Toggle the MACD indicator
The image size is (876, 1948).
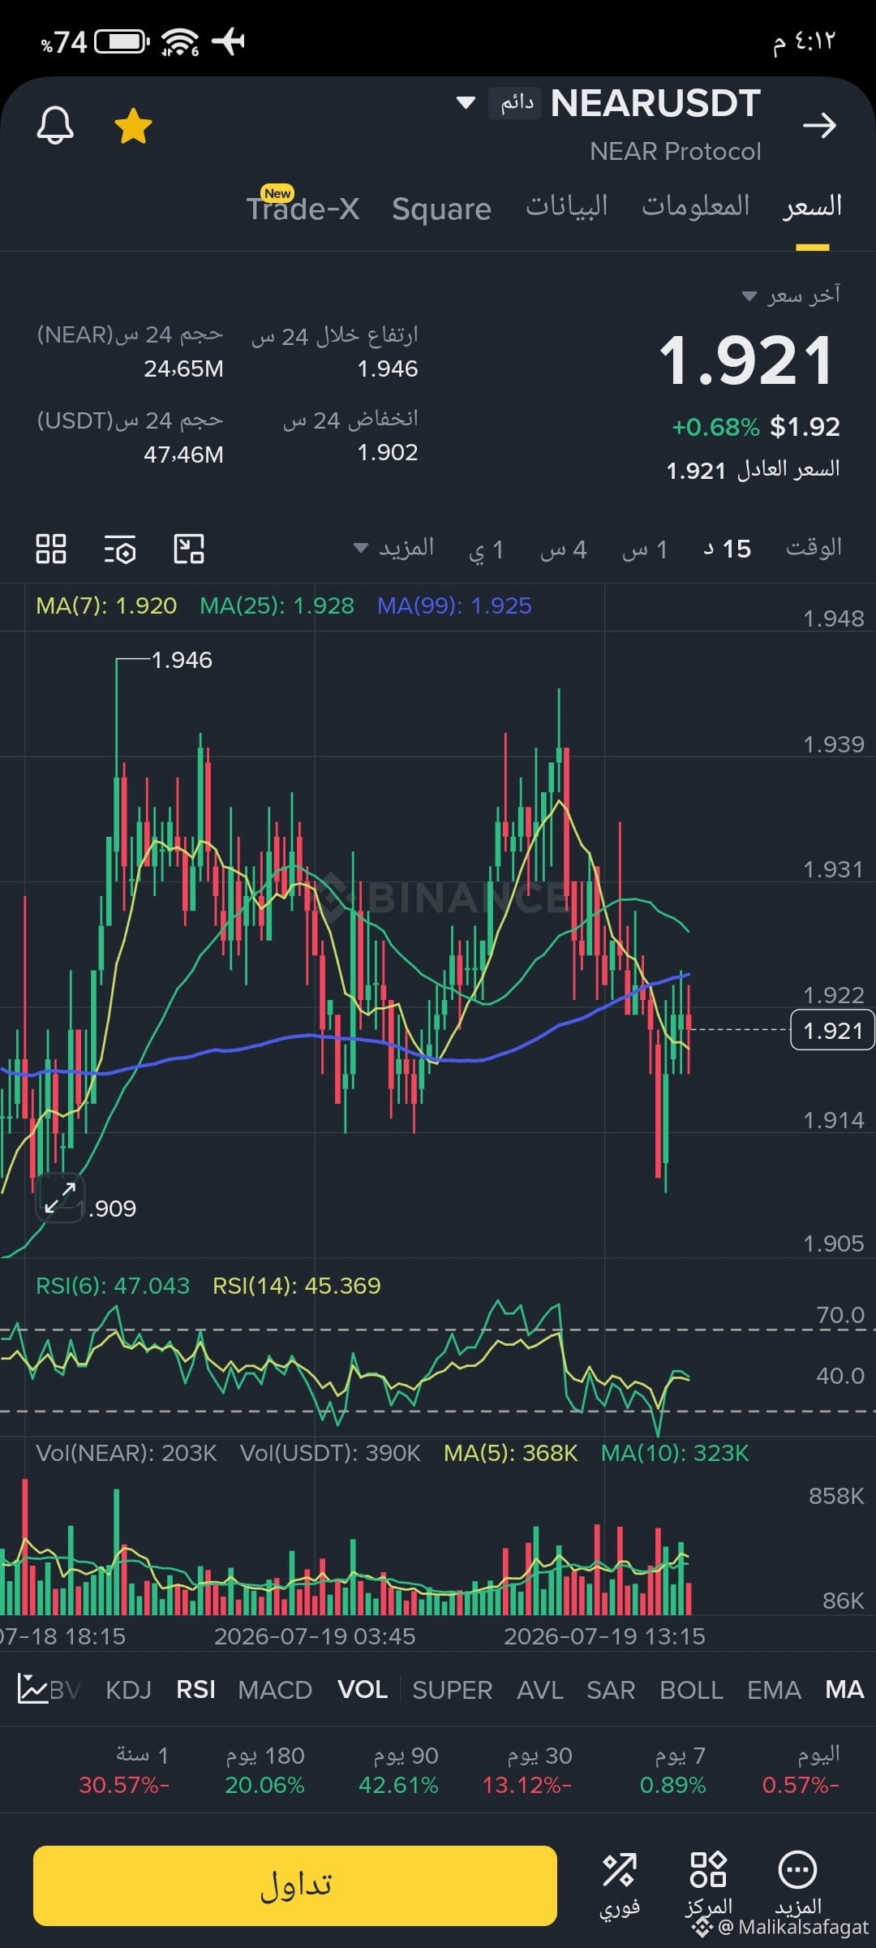(x=275, y=1690)
